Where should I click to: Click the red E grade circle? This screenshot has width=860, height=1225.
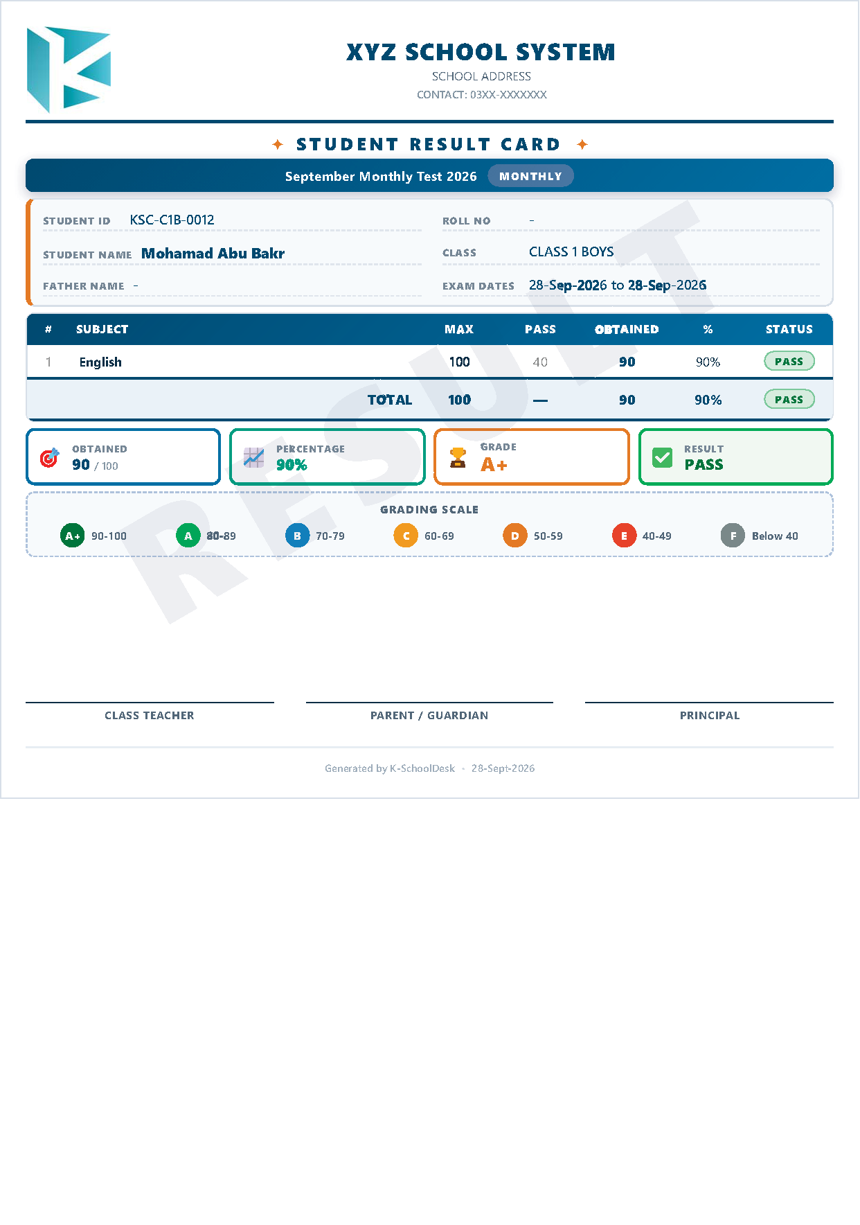coord(624,536)
